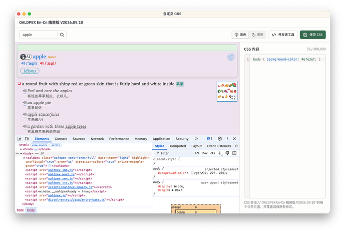
Task: Click the view-source badge next to html
Action: (40, 145)
